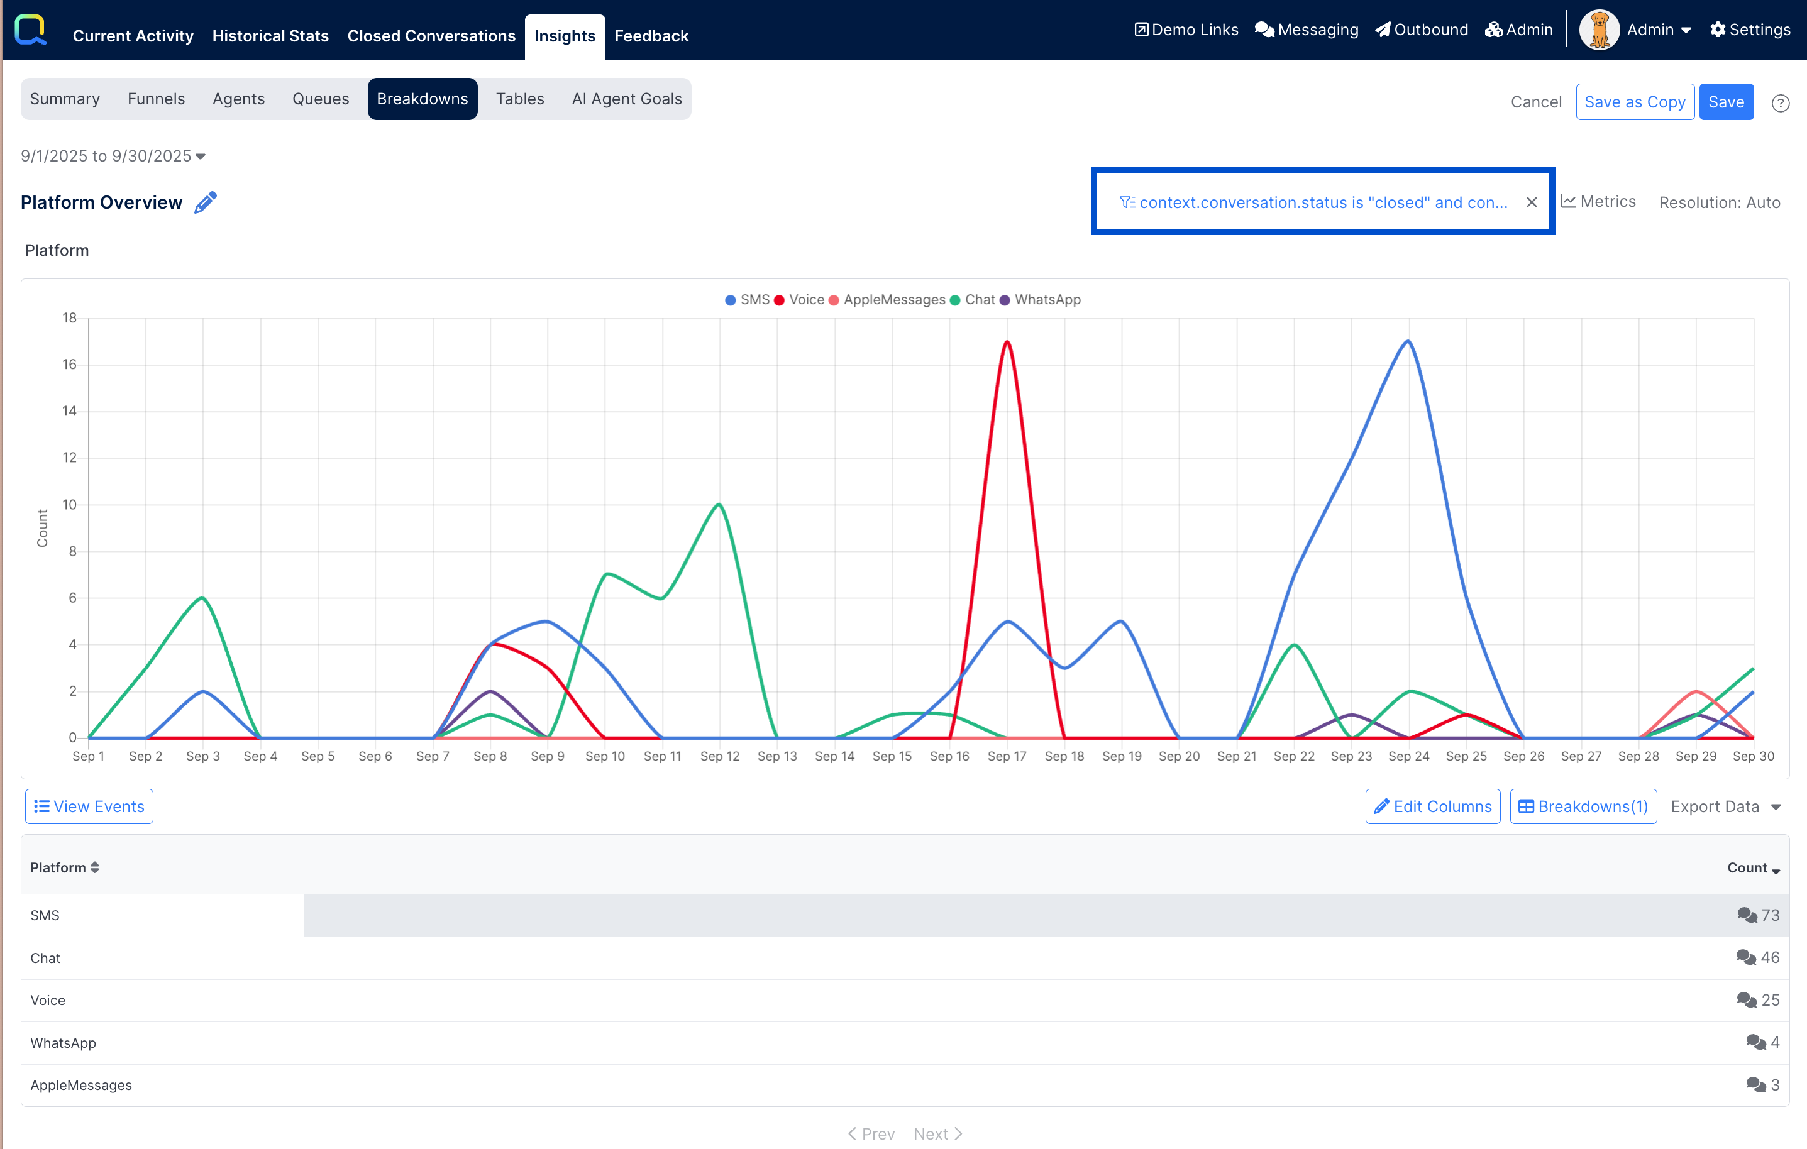
Task: Click the Admin user avatar image
Action: 1599,30
